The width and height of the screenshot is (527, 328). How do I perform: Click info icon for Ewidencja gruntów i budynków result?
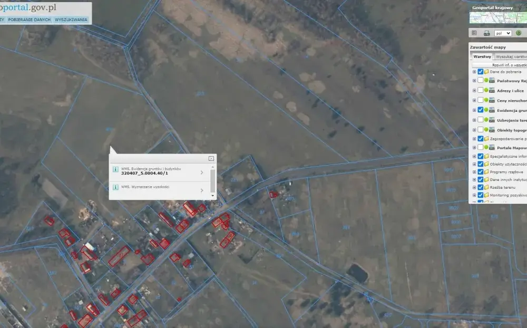coord(115,169)
